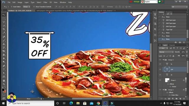Select the Eyedropper tool

pos(4,33)
